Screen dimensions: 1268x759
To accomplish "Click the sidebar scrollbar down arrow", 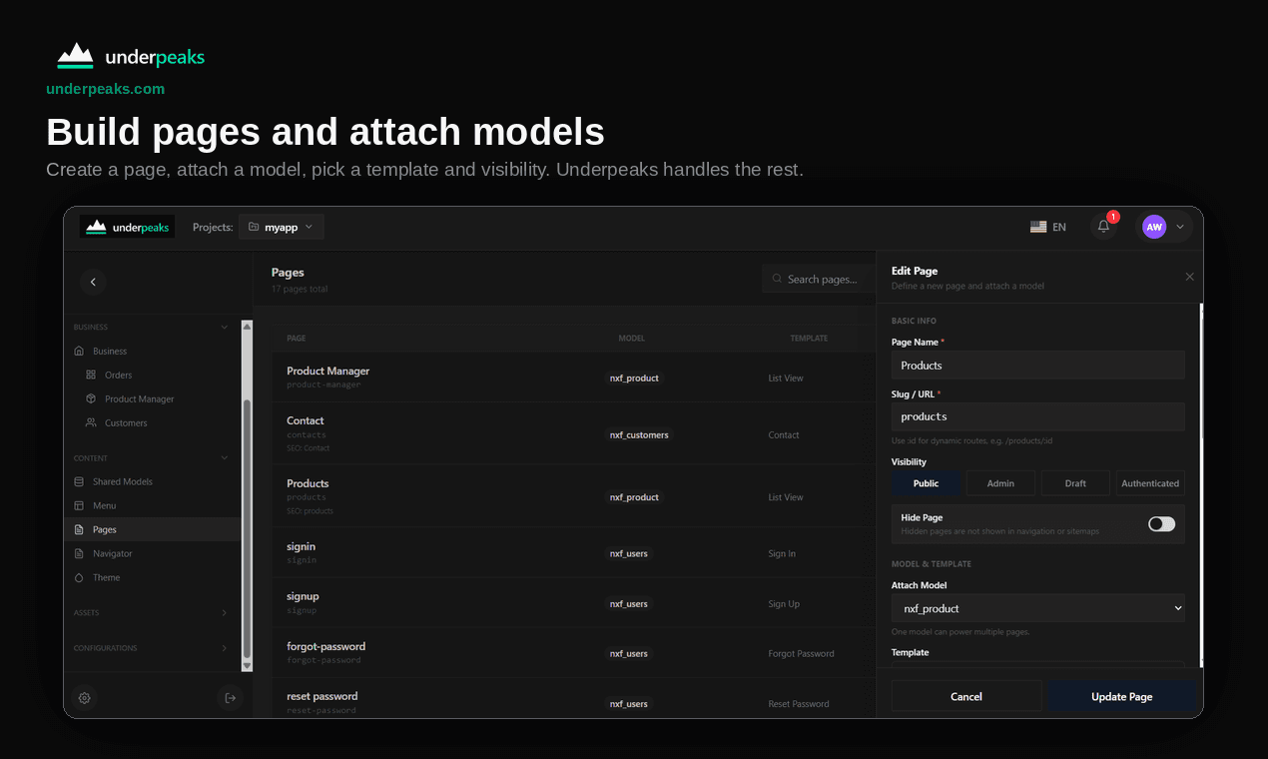I will point(248,665).
